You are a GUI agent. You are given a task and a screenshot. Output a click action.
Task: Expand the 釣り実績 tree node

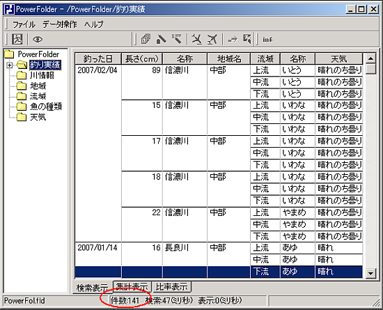9,65
